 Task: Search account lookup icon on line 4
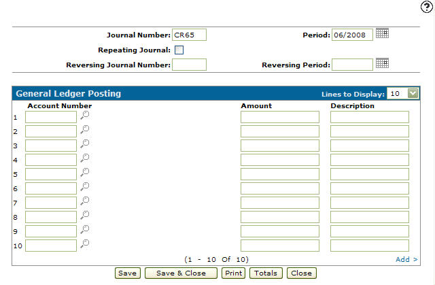click(84, 158)
